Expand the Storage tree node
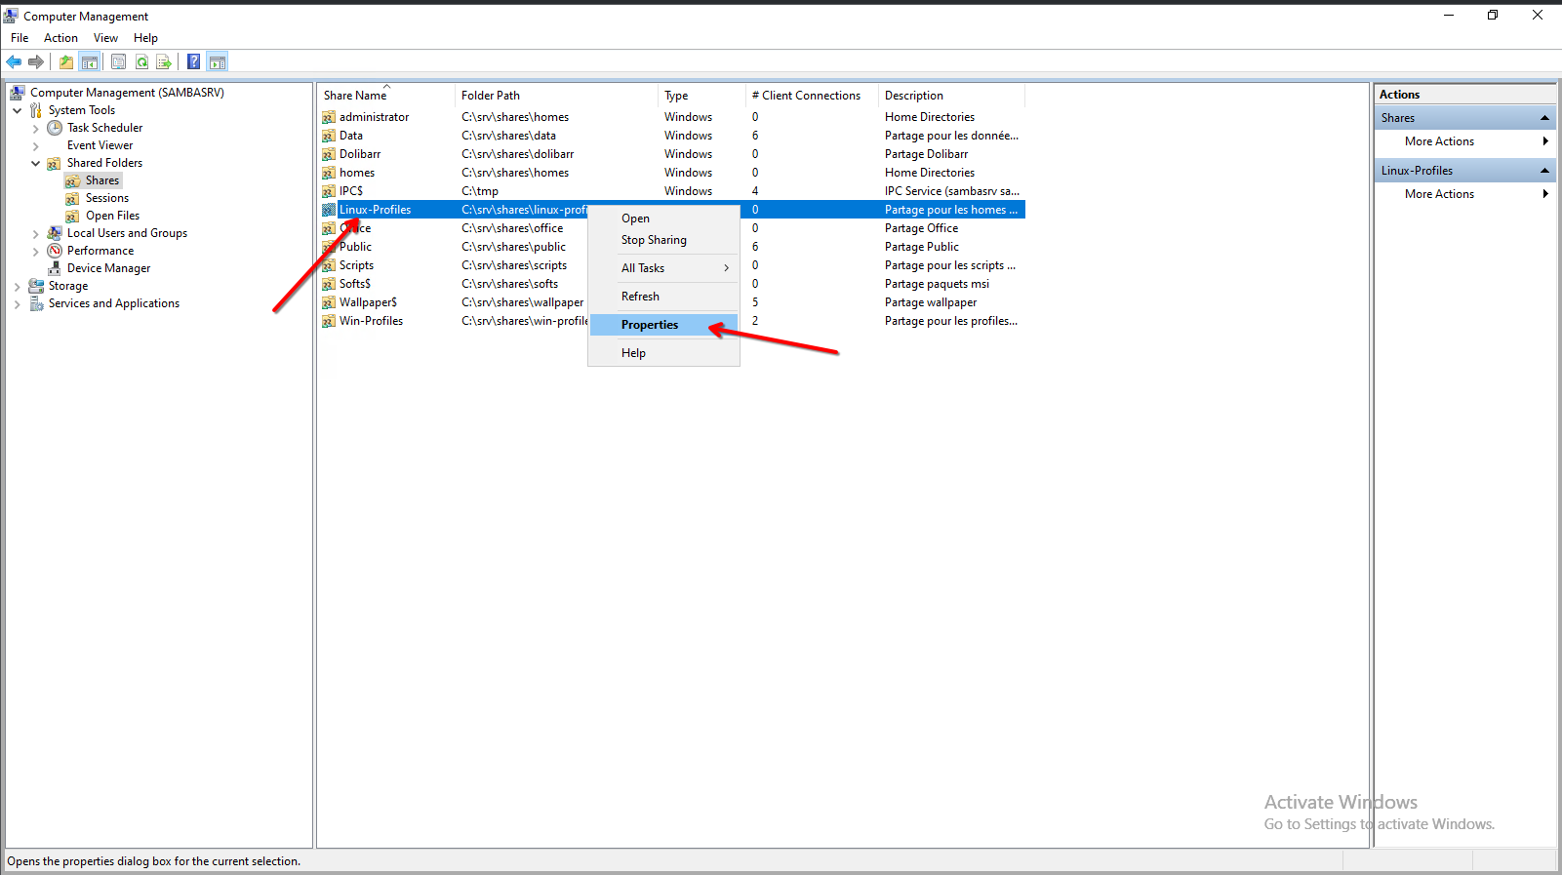The height and width of the screenshot is (875, 1562). click(x=17, y=286)
